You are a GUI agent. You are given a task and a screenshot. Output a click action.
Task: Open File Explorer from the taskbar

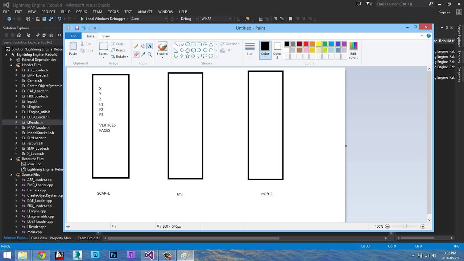pyautogui.click(x=23, y=255)
